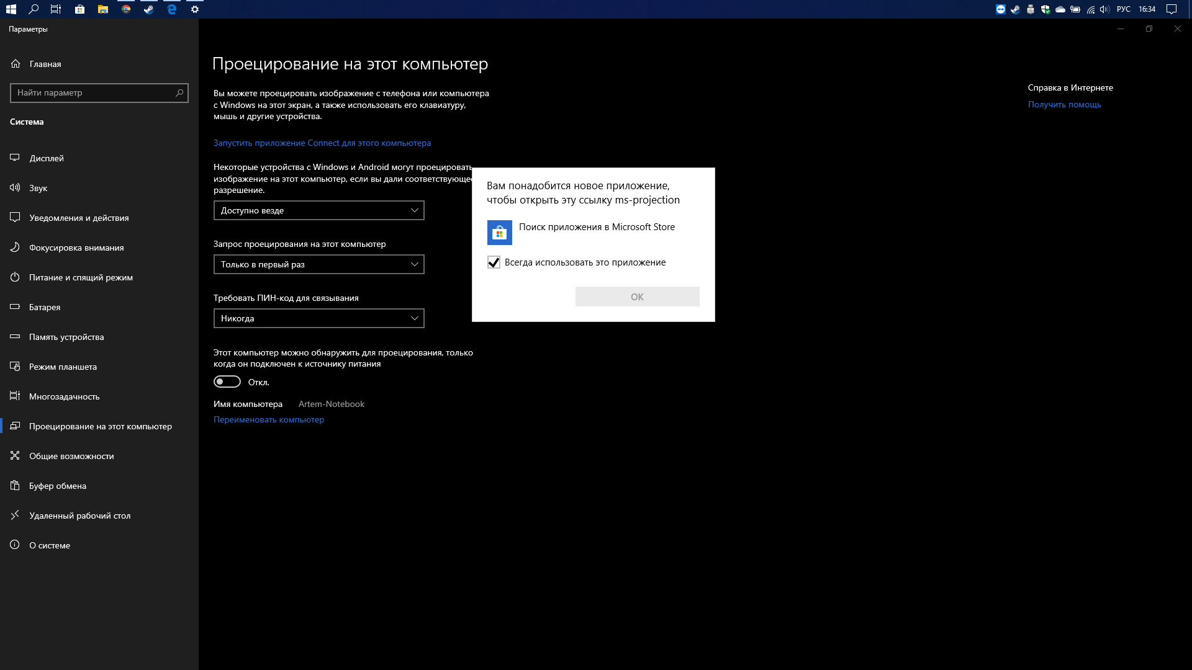
Task: Expand the 'Доступно везде' dropdown
Action: (x=319, y=210)
